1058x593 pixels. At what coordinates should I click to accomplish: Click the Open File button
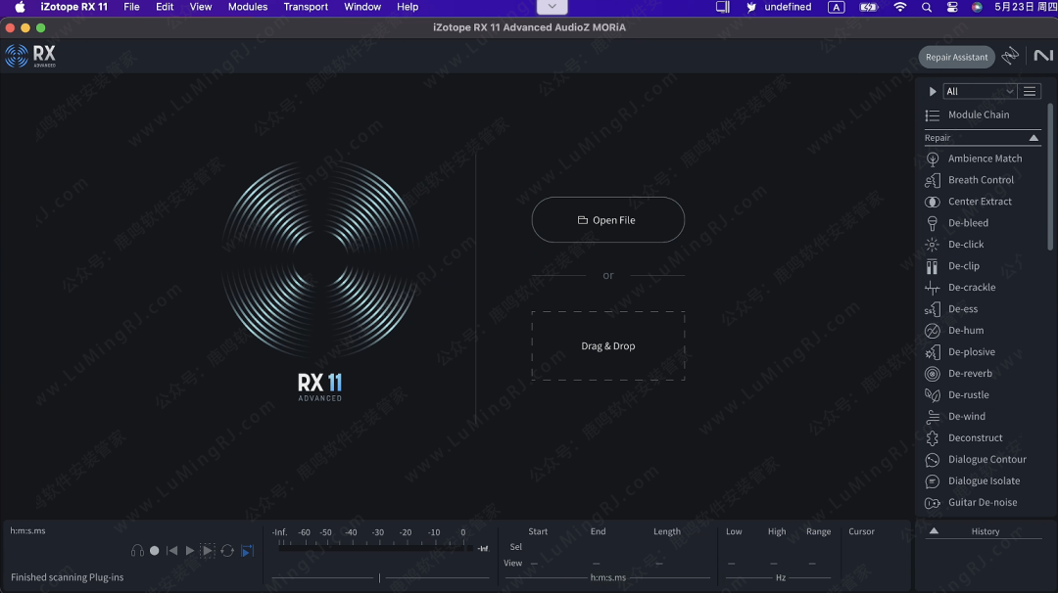[607, 220]
